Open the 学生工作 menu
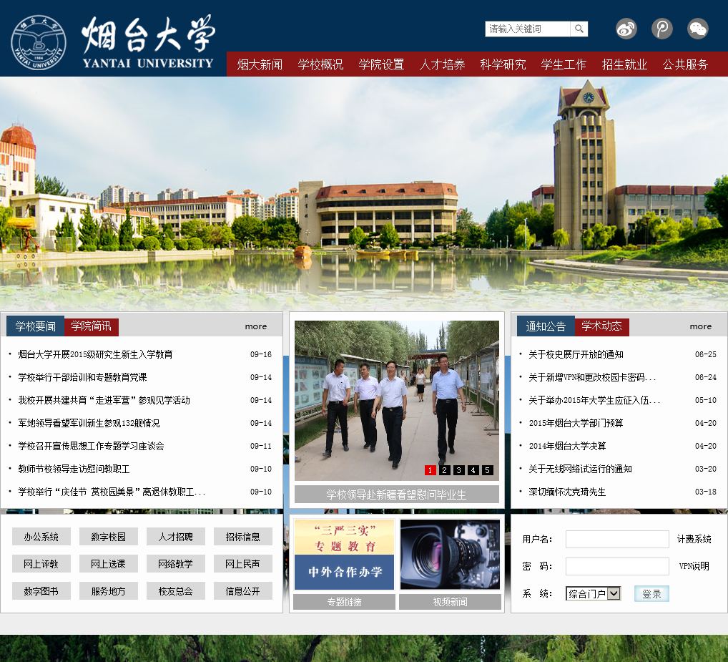 pos(564,64)
